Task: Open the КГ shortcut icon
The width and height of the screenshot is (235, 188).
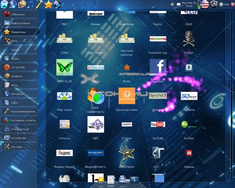Action: click(158, 153)
